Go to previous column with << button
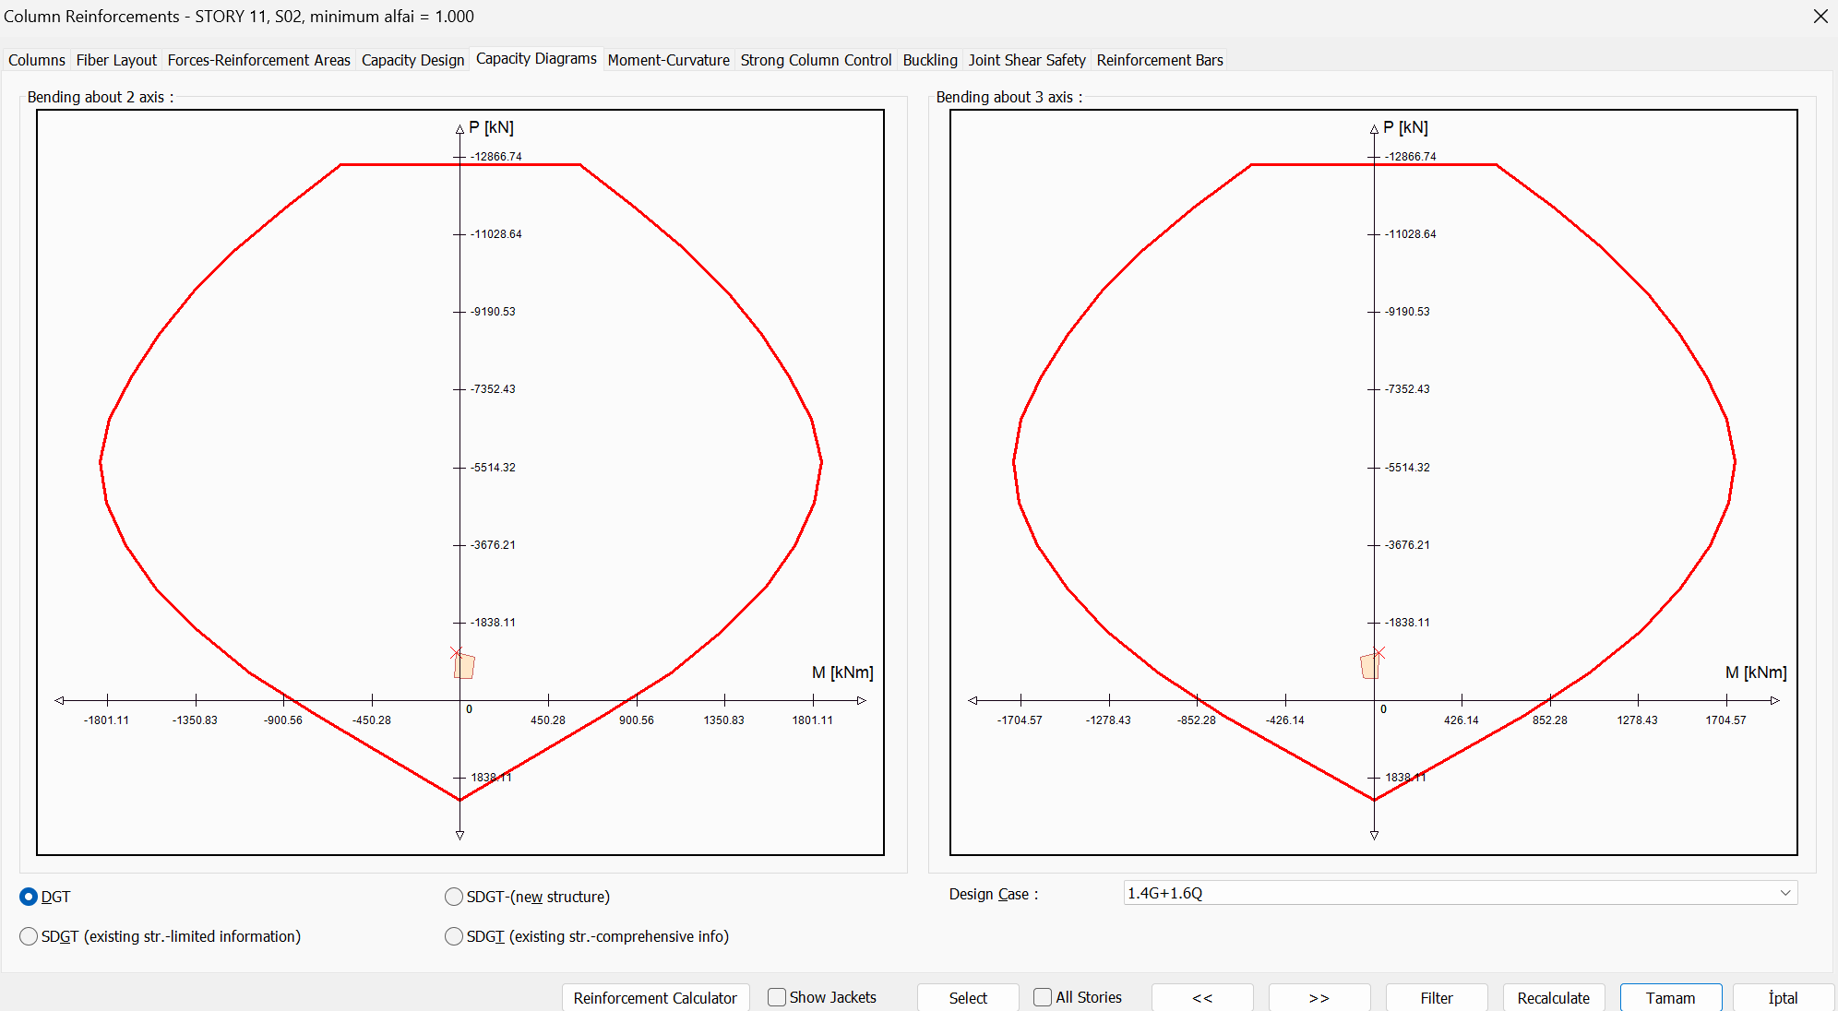This screenshot has height=1011, width=1838. [x=1201, y=998]
